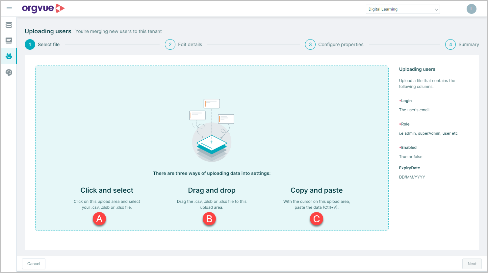Screen dimensions: 488x273
Task: Expand the Digital Learning tenant dropdown
Action: coord(403,9)
